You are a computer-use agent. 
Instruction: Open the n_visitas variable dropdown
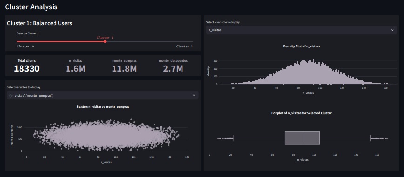pos(301,30)
